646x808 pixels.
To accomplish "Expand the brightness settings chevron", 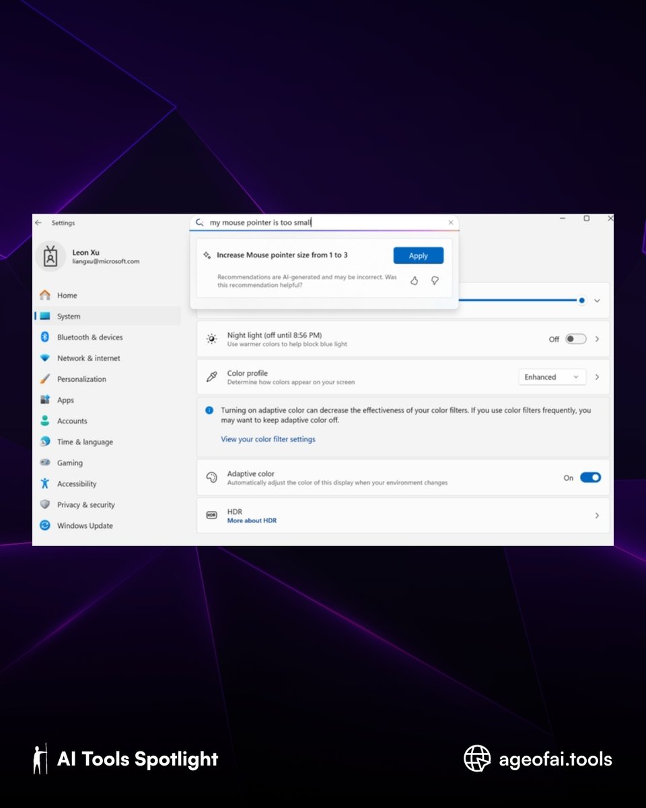I will pyautogui.click(x=597, y=300).
